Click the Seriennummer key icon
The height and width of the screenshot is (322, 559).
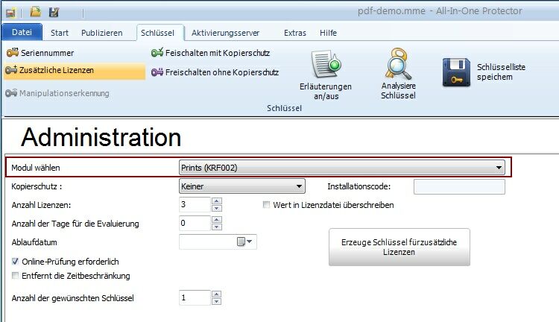[11, 53]
